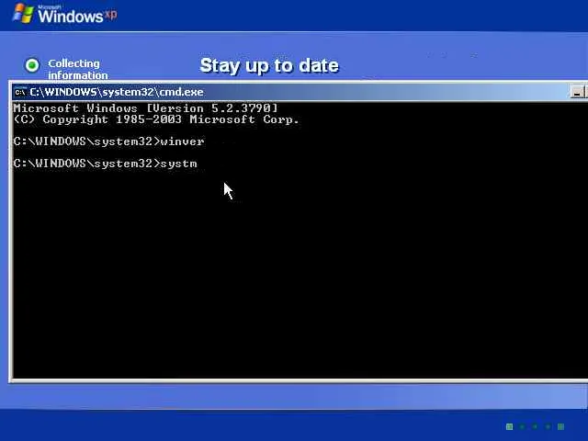Click the Copyright 1985-2003 Microsoft Corp. line
588x441 pixels.
tap(156, 119)
